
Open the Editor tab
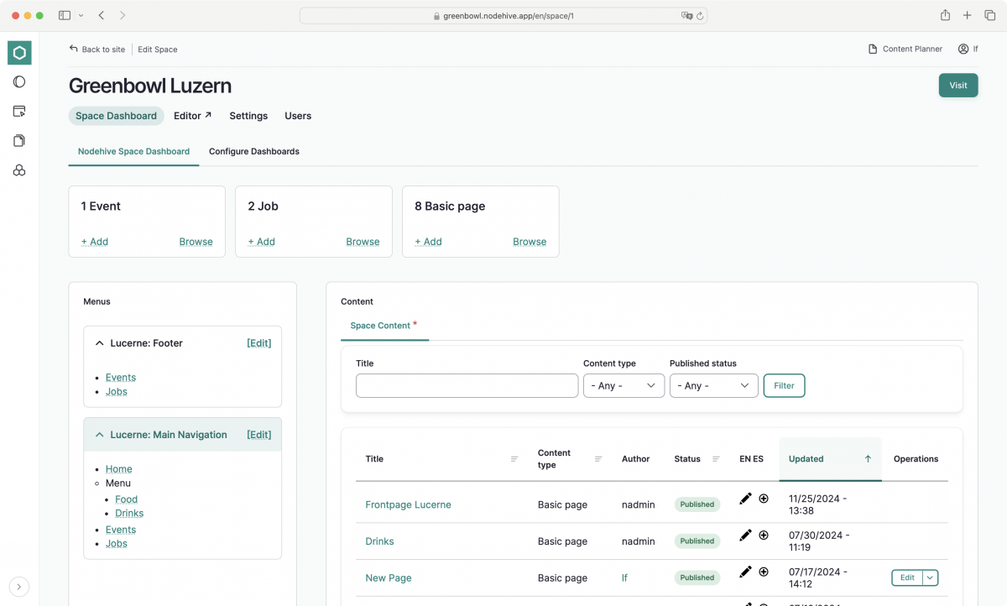pyautogui.click(x=193, y=116)
